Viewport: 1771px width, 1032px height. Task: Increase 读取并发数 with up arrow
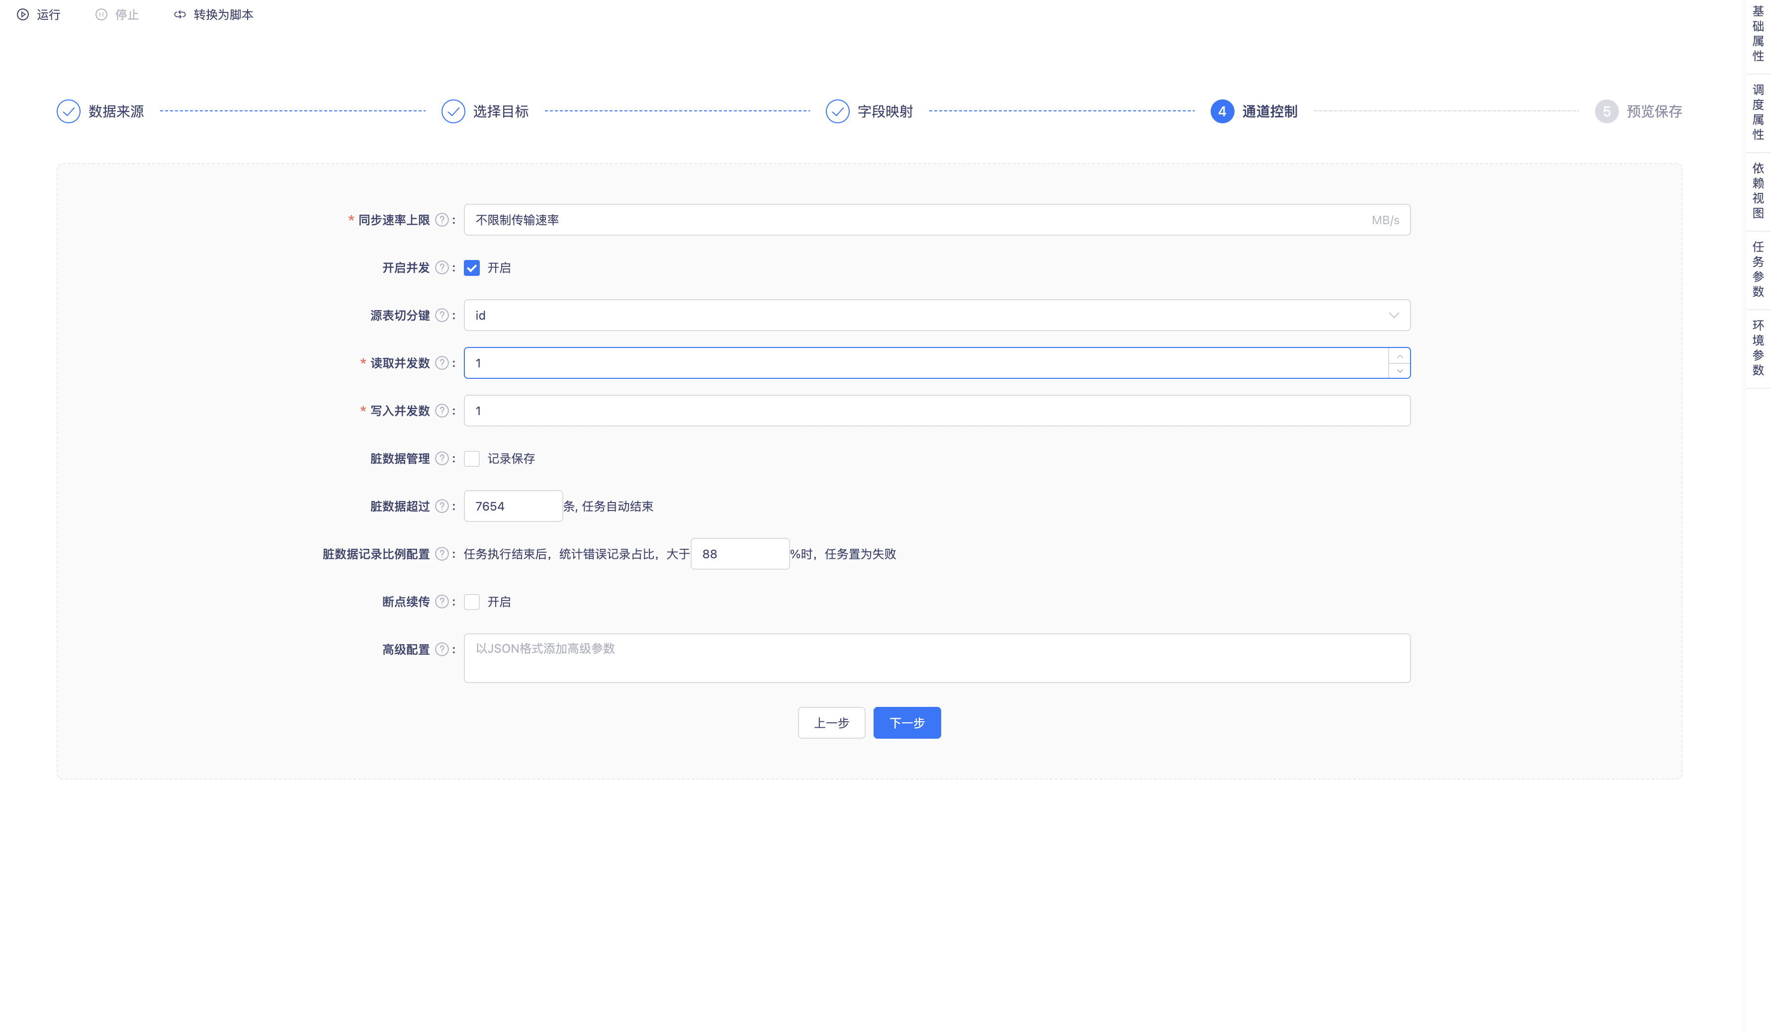pos(1399,356)
